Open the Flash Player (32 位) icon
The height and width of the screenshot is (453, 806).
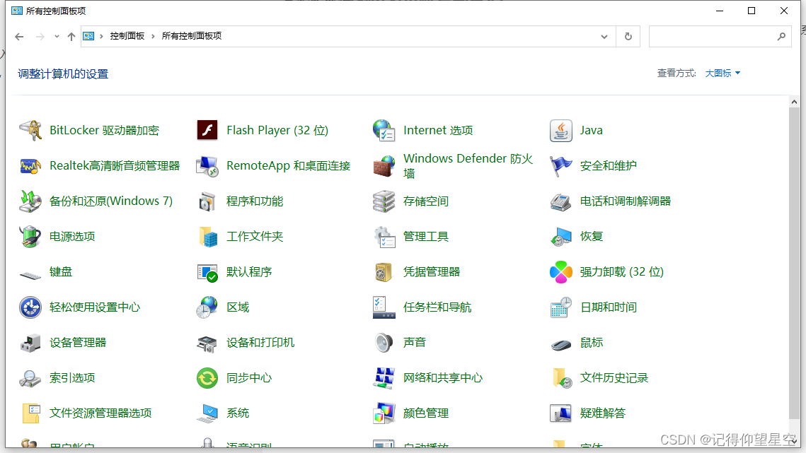click(207, 131)
